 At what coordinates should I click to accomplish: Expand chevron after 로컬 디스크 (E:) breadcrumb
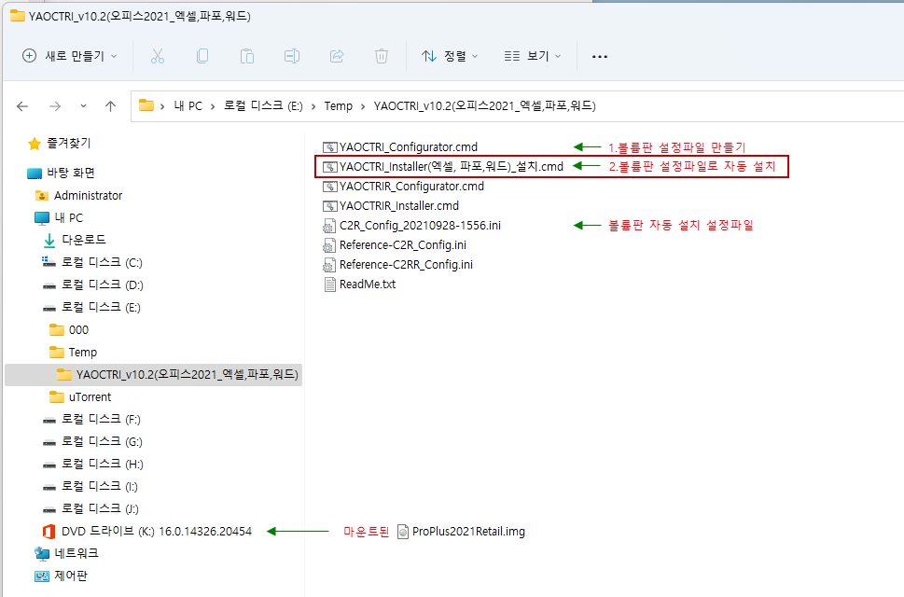pos(313,106)
